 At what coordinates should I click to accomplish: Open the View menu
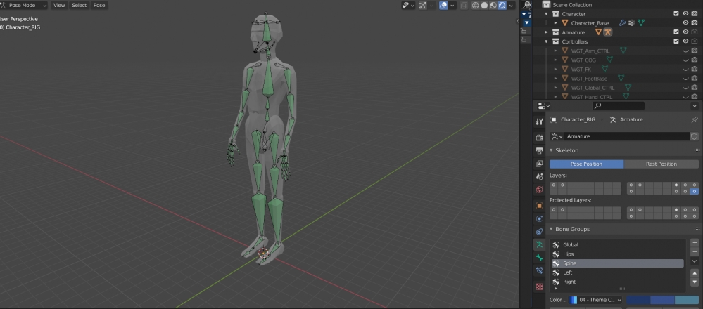point(59,6)
